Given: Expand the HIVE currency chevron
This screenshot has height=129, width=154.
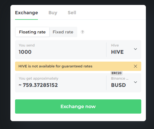Looking at the screenshot, I should [x=135, y=49].
